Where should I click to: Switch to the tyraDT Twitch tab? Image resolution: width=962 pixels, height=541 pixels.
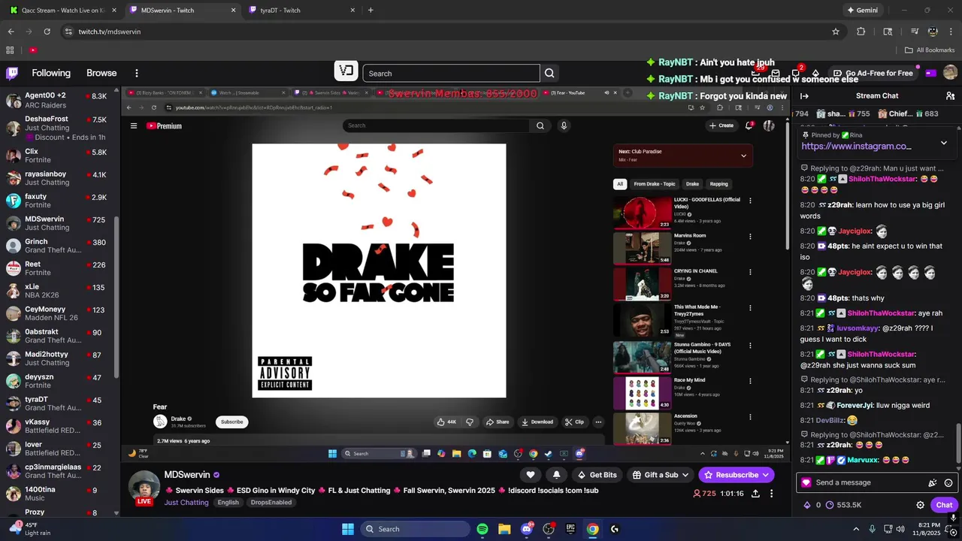pyautogui.click(x=301, y=11)
